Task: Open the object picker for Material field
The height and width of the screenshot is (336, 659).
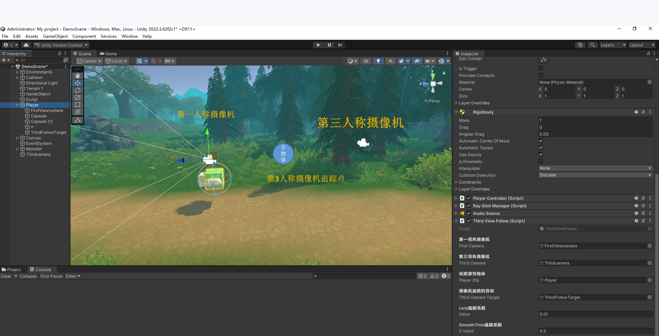Action: [x=650, y=82]
